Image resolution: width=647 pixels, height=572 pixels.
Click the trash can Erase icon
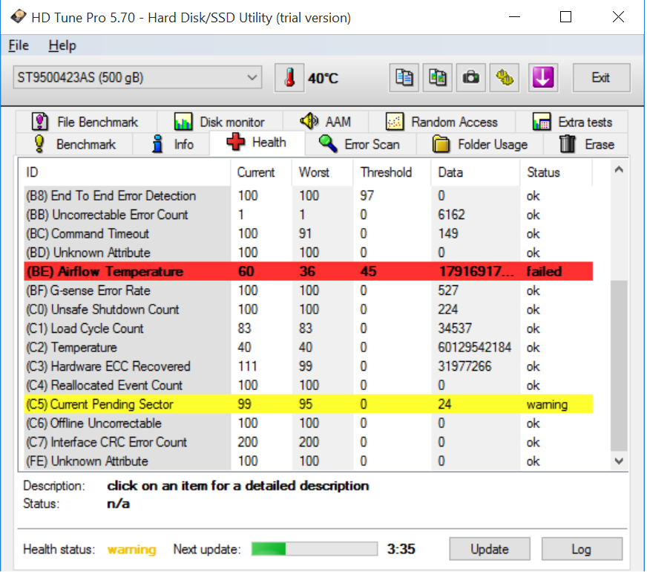(x=568, y=144)
